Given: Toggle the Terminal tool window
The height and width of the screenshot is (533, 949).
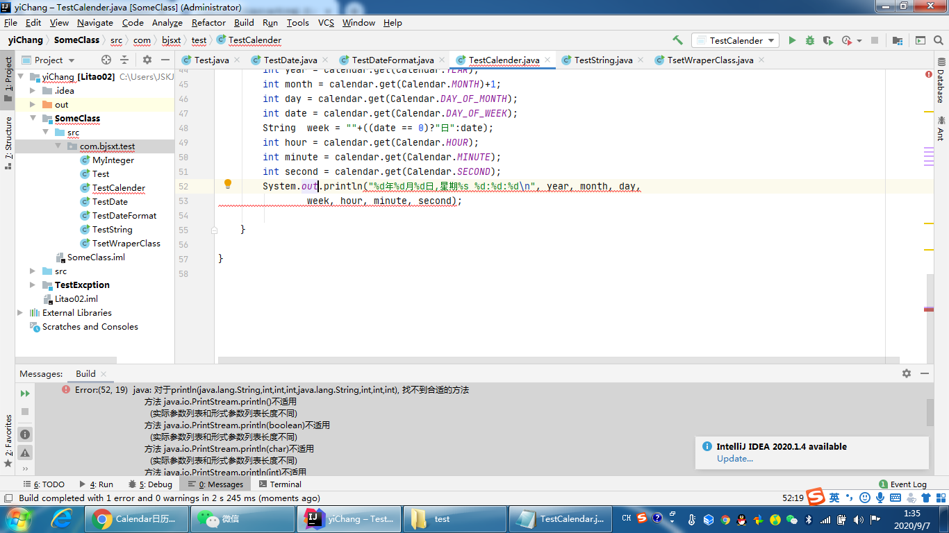Looking at the screenshot, I should click(x=280, y=484).
